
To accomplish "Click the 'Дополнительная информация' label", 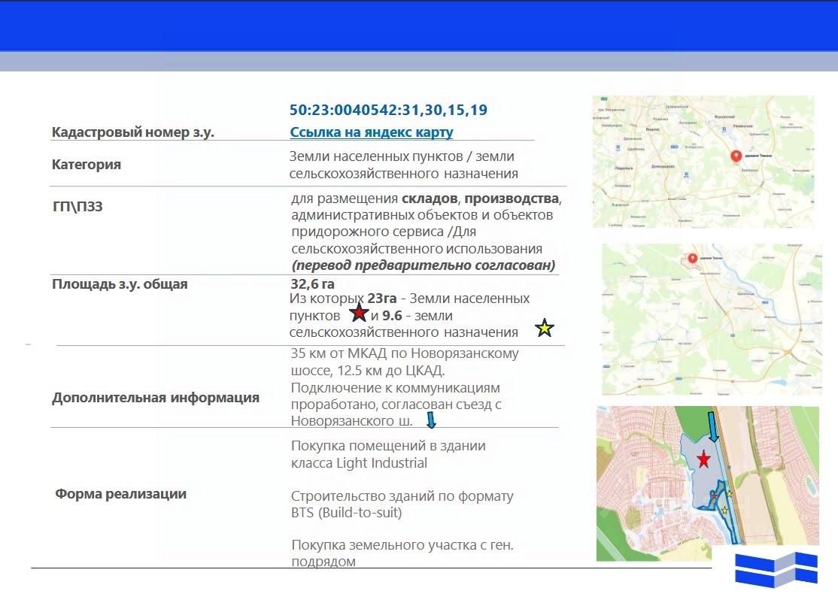I will coord(156,398).
